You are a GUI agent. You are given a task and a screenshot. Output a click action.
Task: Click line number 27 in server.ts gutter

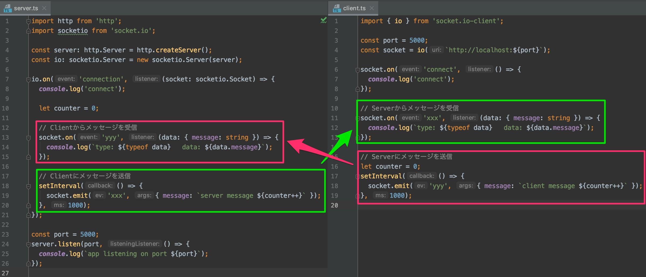[5, 273]
